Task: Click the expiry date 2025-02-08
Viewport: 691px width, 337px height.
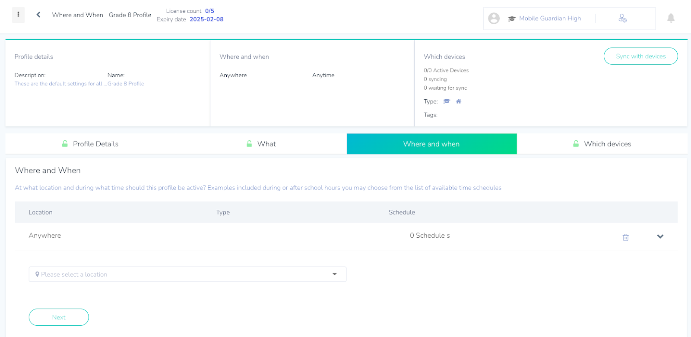Action: click(206, 19)
